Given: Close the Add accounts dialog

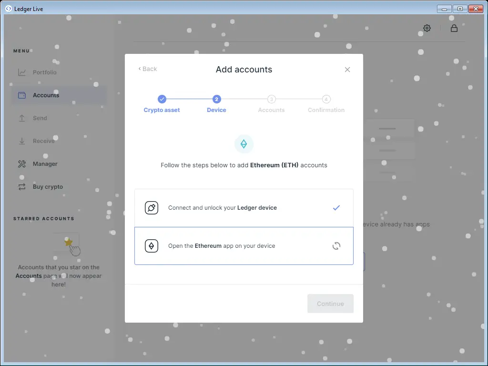Looking at the screenshot, I should [347, 70].
